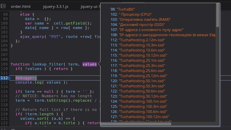Select entry 112 TuchaHosting.2.12m-ssd
Image resolution: width=231 pixels, height=130 pixels.
(138, 40)
